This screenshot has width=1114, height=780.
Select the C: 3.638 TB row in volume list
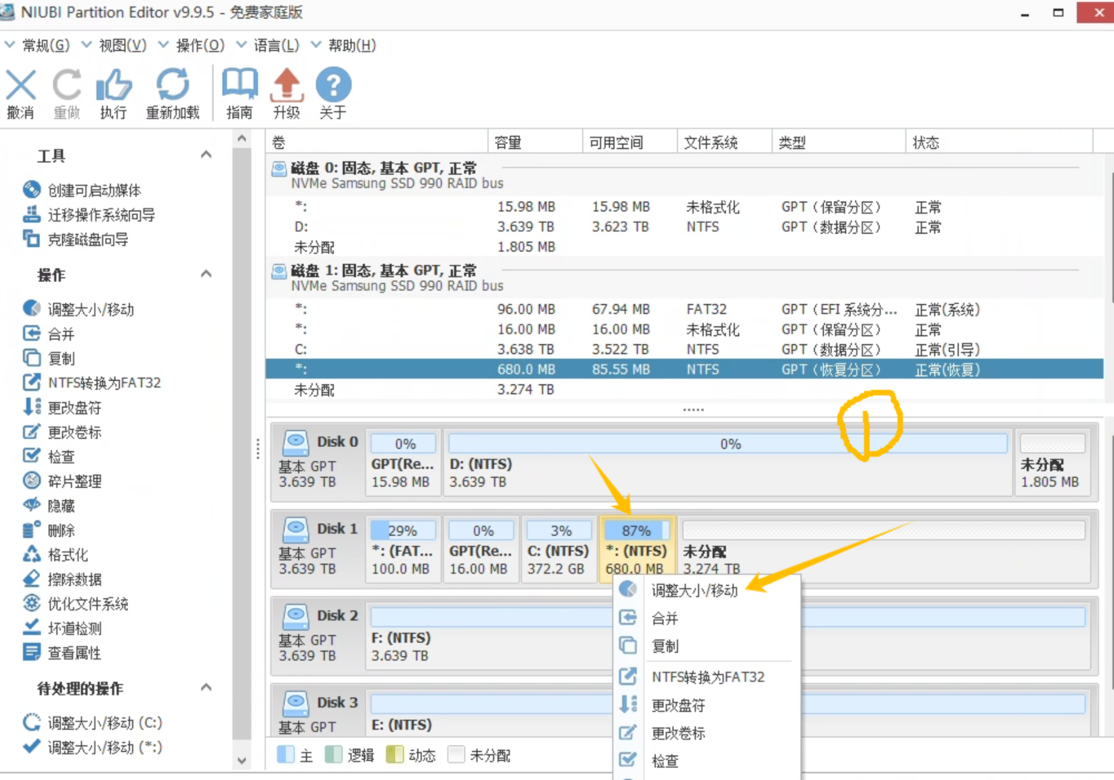pyautogui.click(x=684, y=349)
